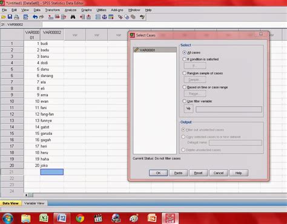
Task: Click the VAR00002 column header
Action: coord(52,35)
